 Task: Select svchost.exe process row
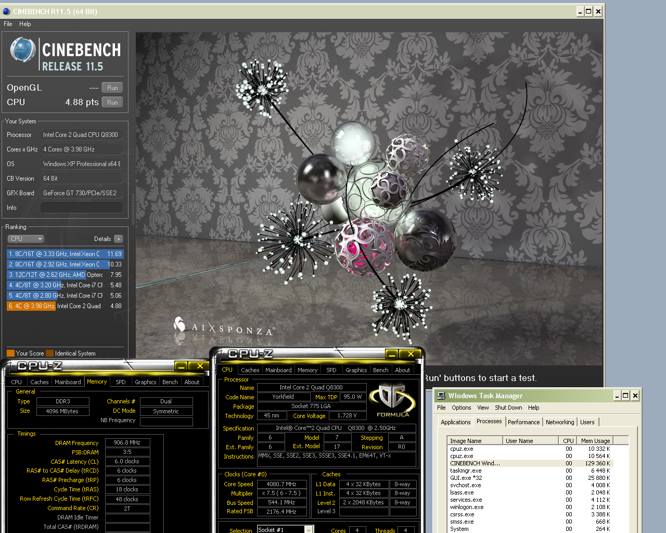(530, 485)
